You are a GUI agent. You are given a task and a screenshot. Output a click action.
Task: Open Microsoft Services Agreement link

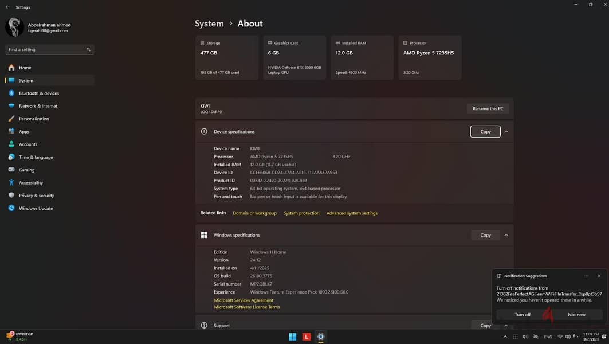(x=243, y=300)
